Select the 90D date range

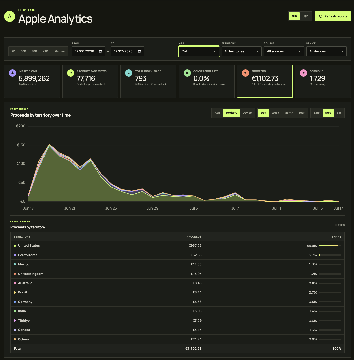click(34, 51)
